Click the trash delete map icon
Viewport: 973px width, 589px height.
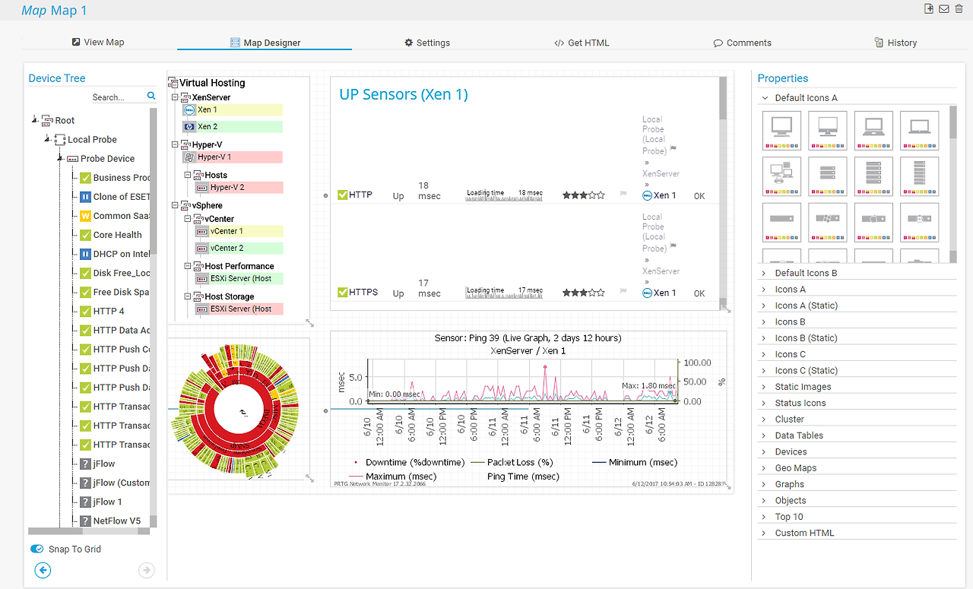click(959, 9)
